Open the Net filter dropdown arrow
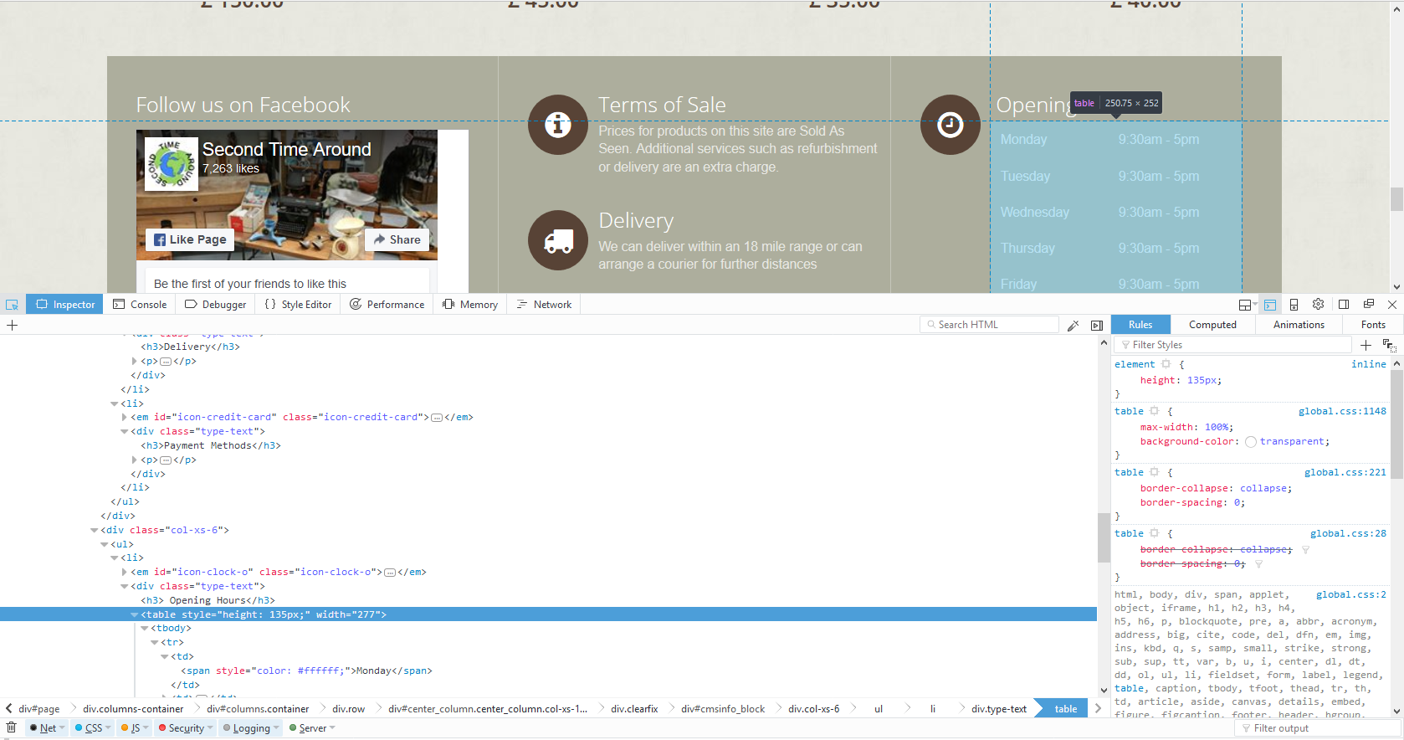This screenshot has width=1404, height=740. point(63,727)
